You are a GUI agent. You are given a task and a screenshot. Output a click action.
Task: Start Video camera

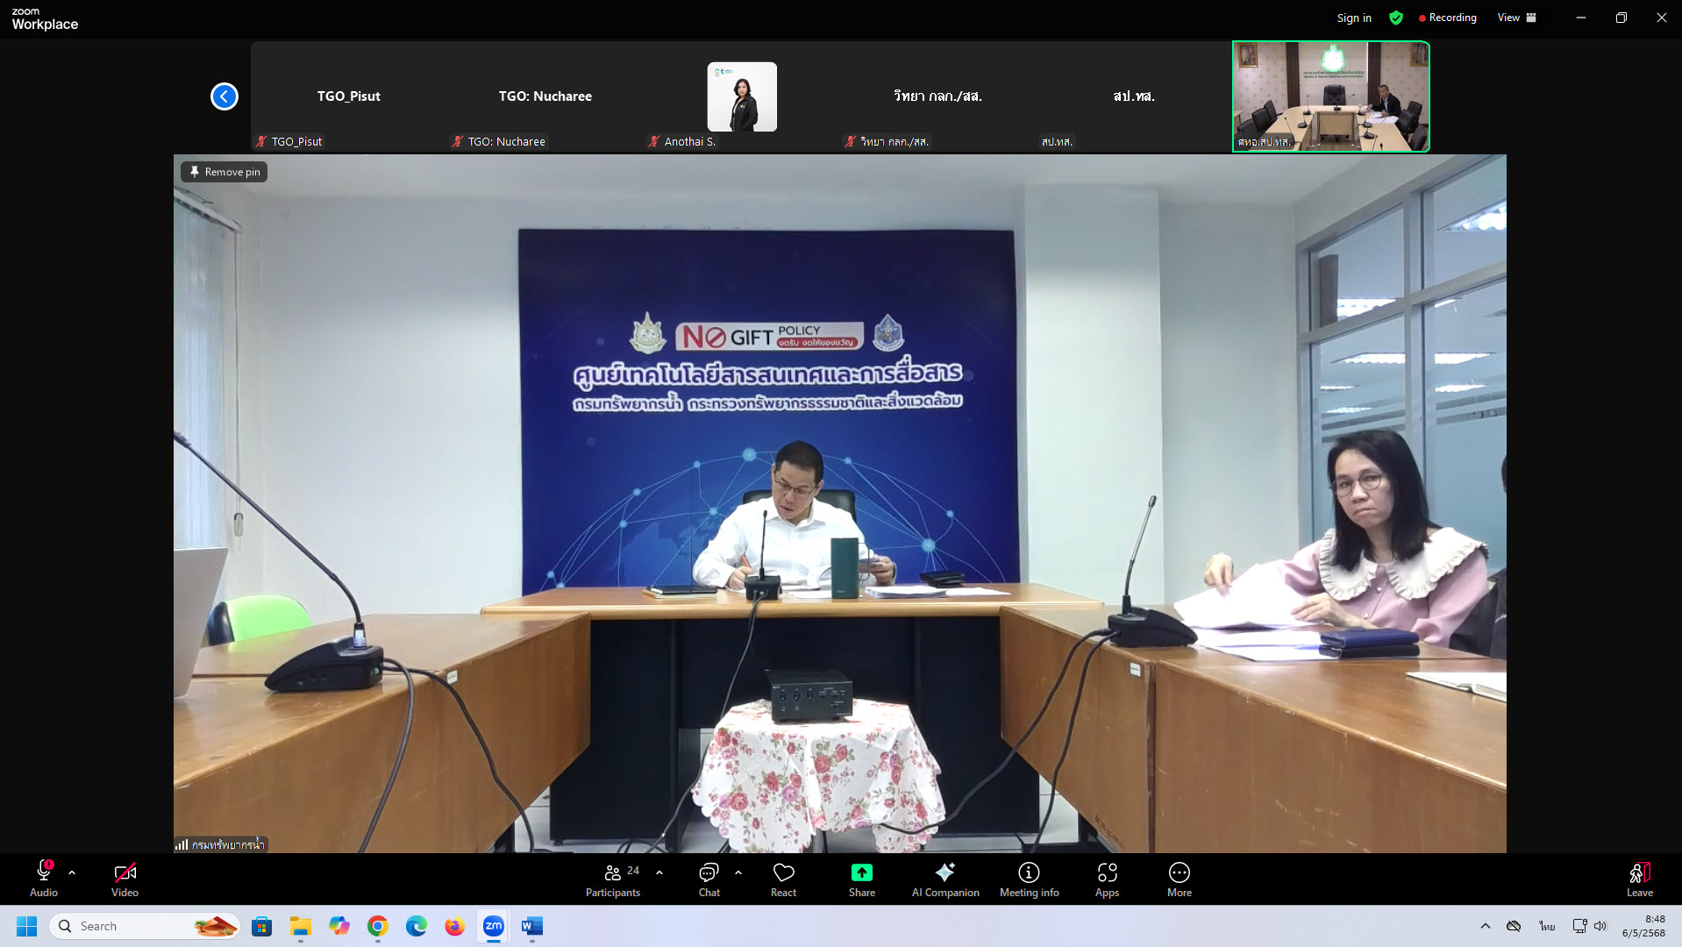(x=125, y=879)
